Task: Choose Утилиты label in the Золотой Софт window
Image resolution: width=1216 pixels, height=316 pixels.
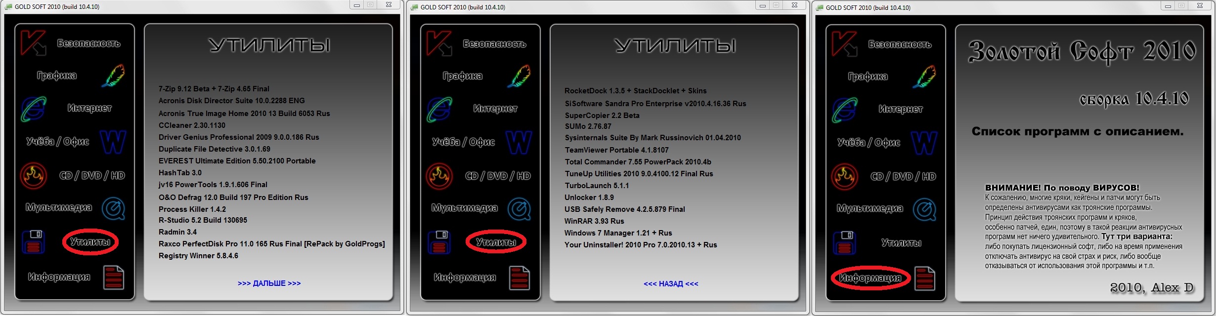Action: click(x=901, y=243)
